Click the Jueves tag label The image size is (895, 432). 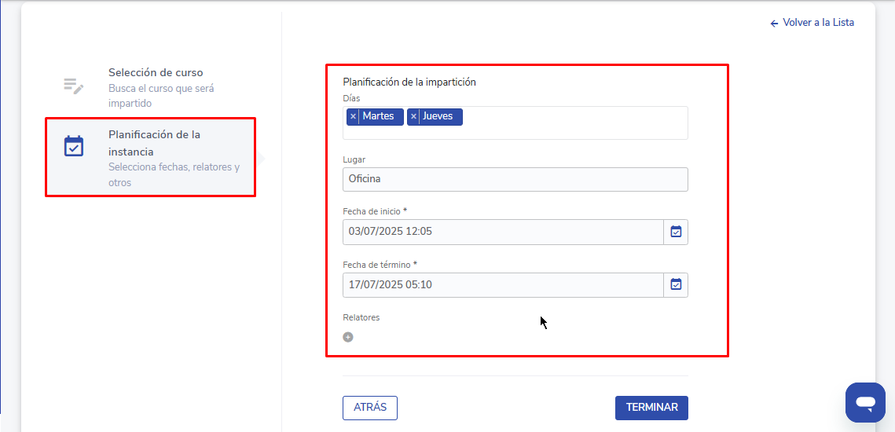(438, 116)
